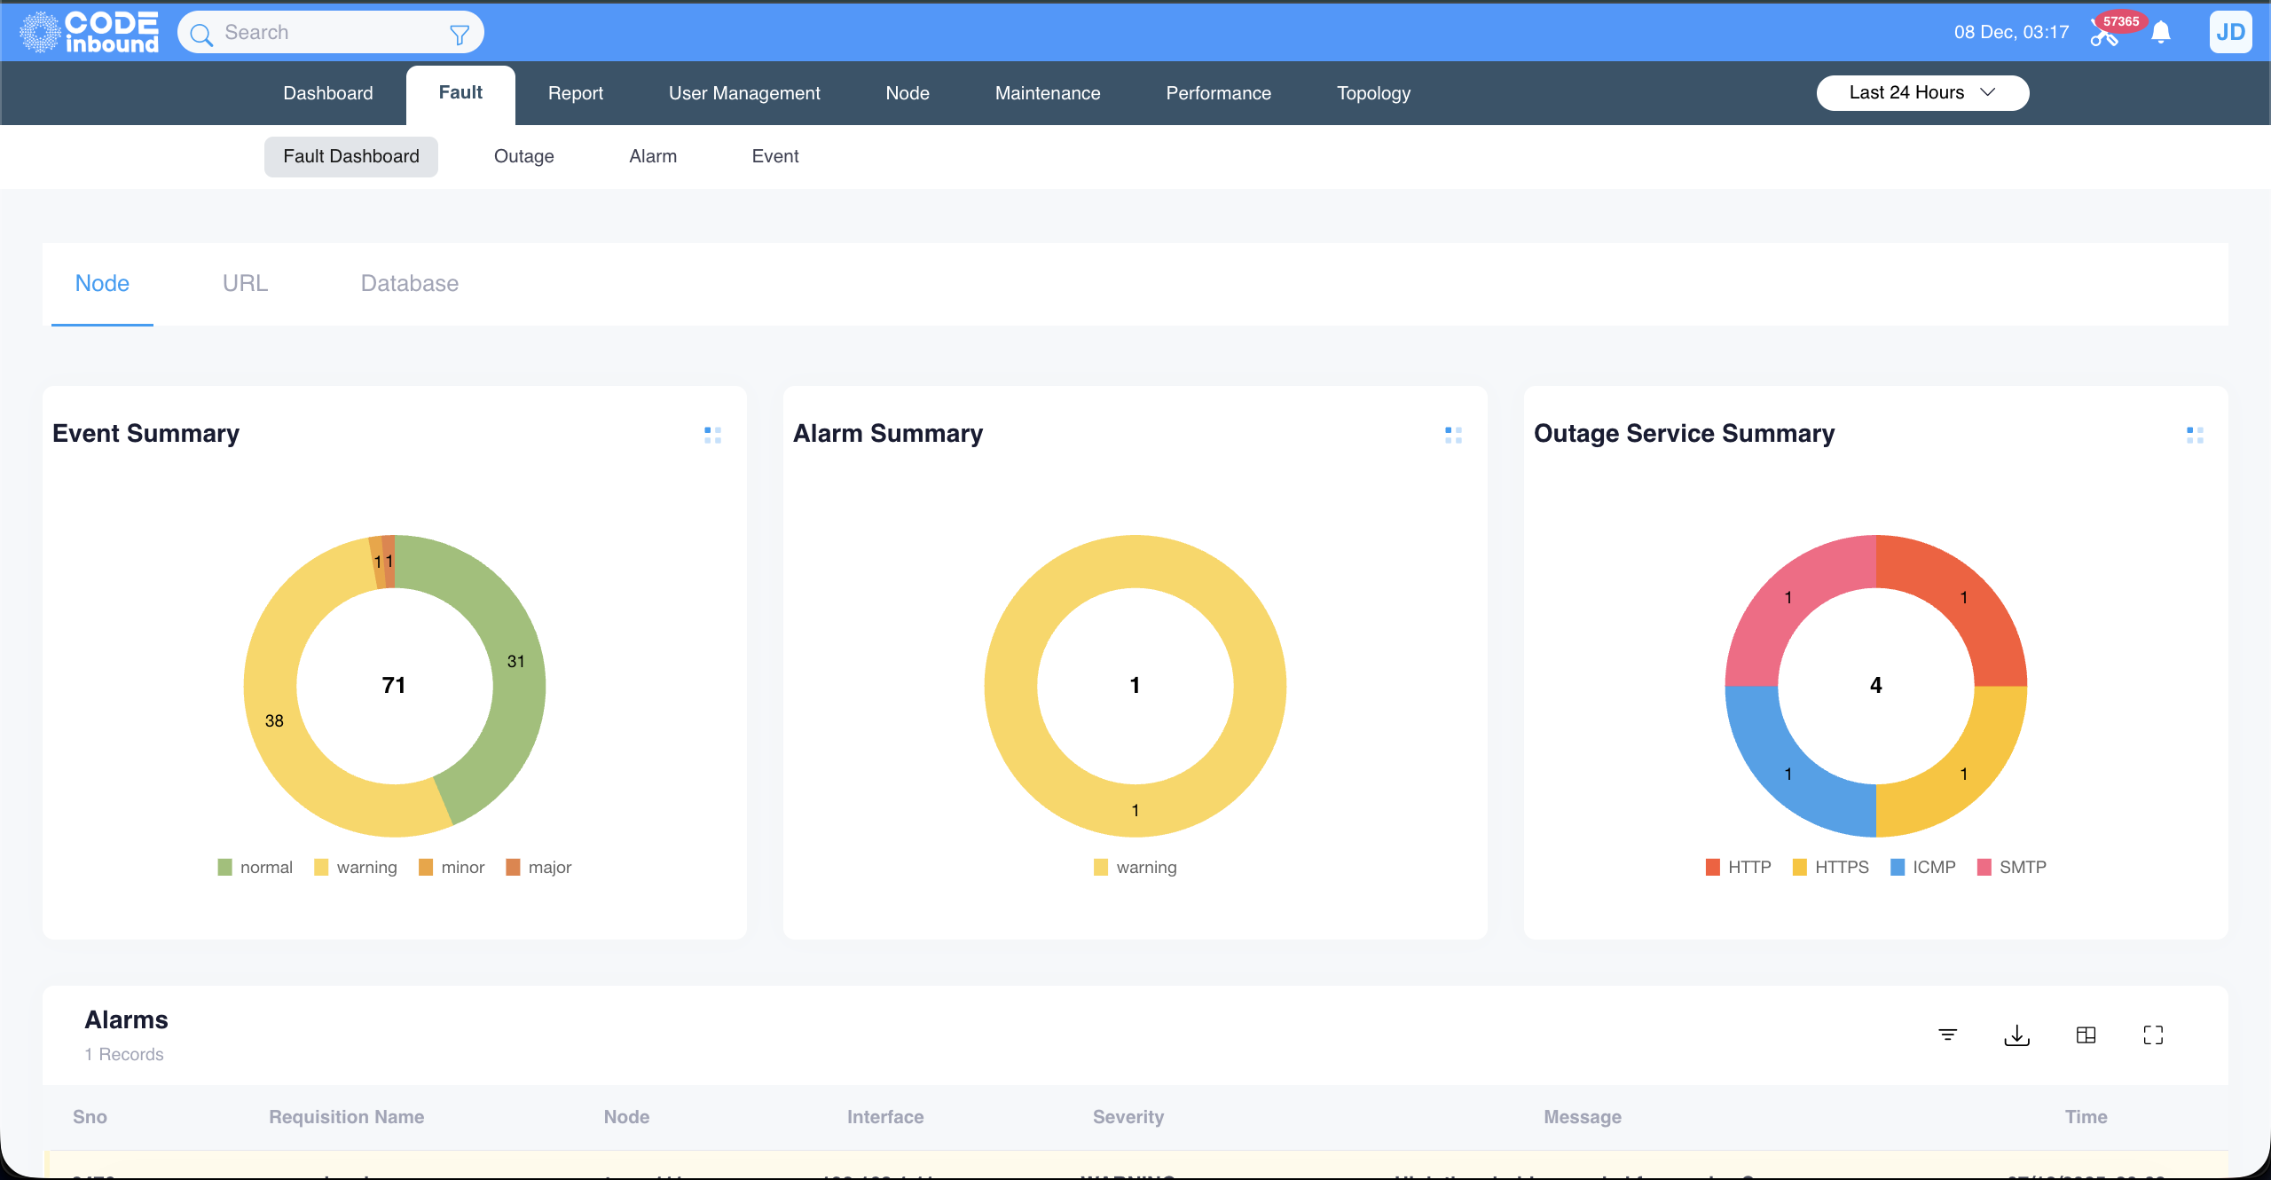This screenshot has width=2271, height=1180.
Task: Click the tools icon with 57365 badge
Action: click(x=2104, y=35)
